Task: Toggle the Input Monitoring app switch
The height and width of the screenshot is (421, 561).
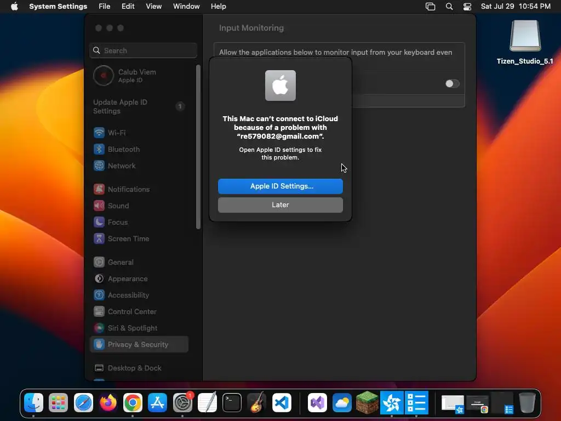Action: pyautogui.click(x=452, y=83)
